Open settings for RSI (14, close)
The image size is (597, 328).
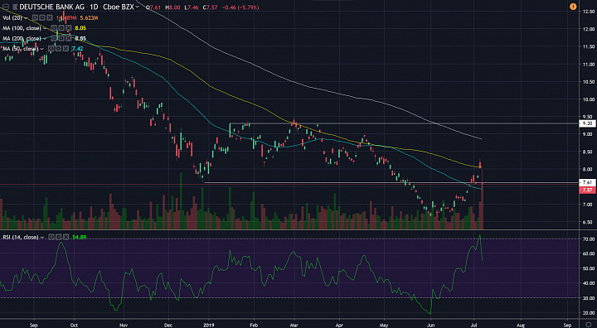59,237
